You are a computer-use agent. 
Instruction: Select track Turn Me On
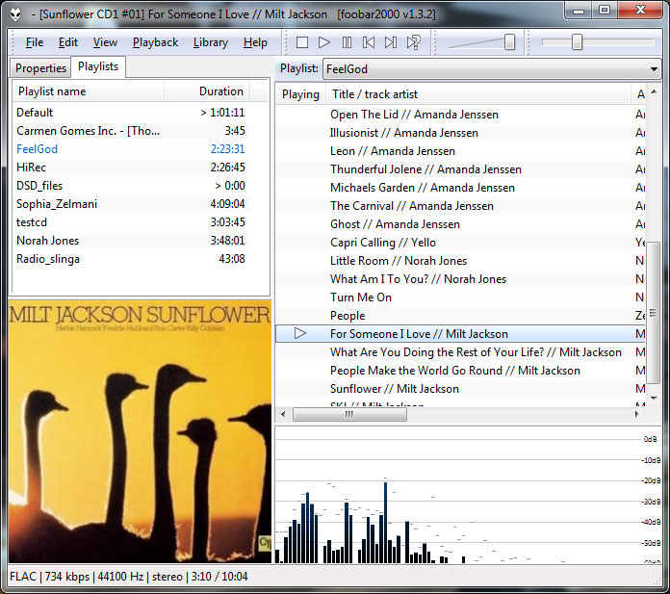coord(460,297)
